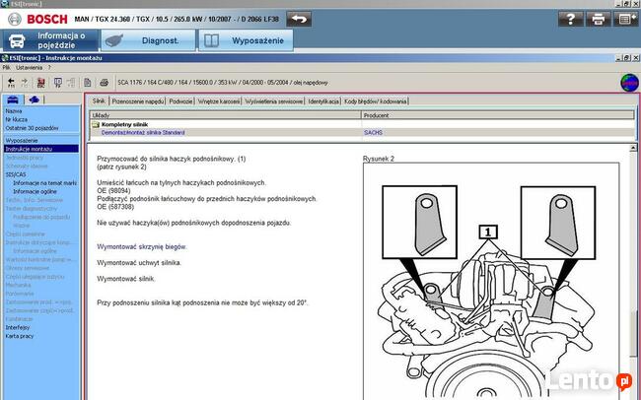Switch to Przeniesienie napędu tab
641x400 pixels.
(x=137, y=100)
